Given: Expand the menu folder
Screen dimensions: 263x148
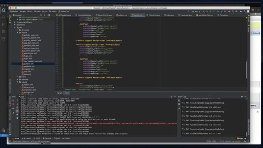Looking at the screenshot, I should [x=17, y=77].
